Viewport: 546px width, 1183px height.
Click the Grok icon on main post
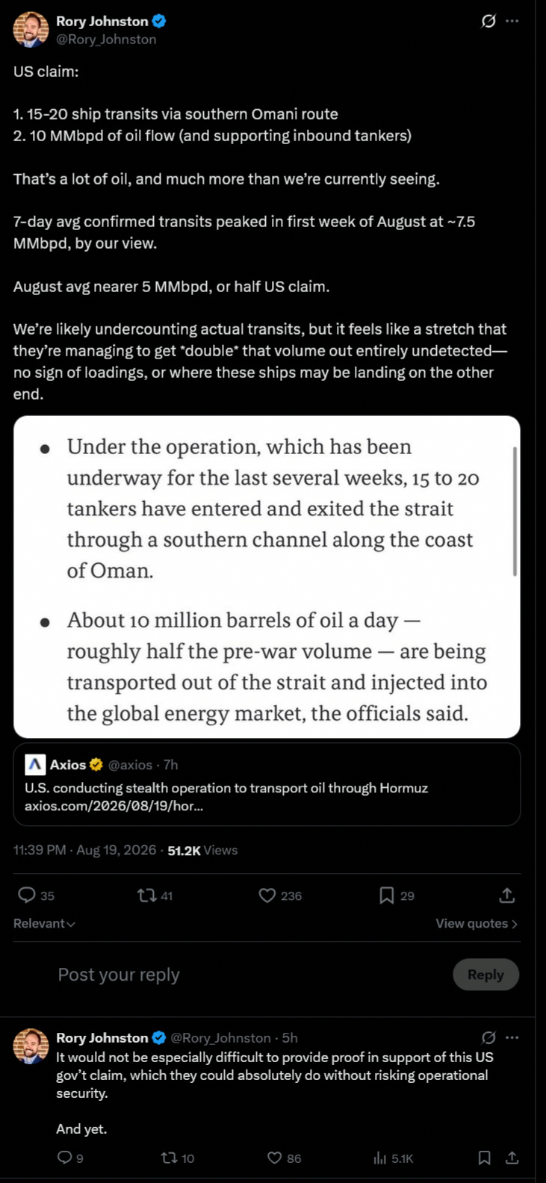click(488, 21)
